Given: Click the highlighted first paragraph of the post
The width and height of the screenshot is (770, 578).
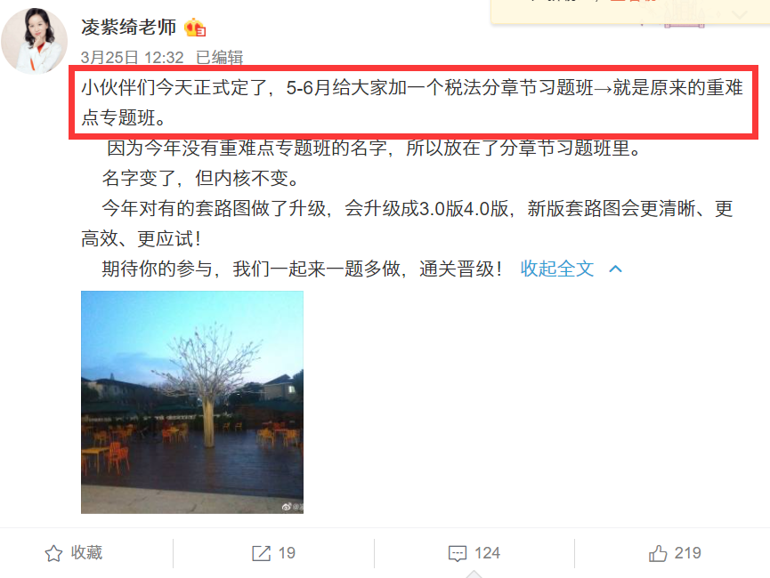Looking at the screenshot, I should (412, 102).
